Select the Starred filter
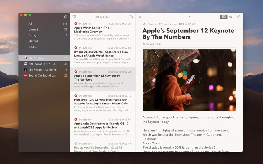 pos(44,41)
